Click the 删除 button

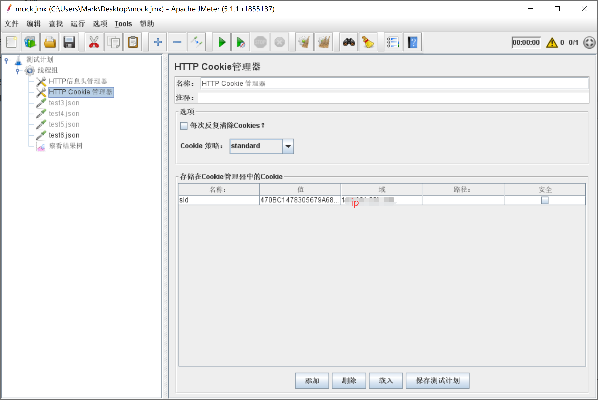[x=349, y=381]
